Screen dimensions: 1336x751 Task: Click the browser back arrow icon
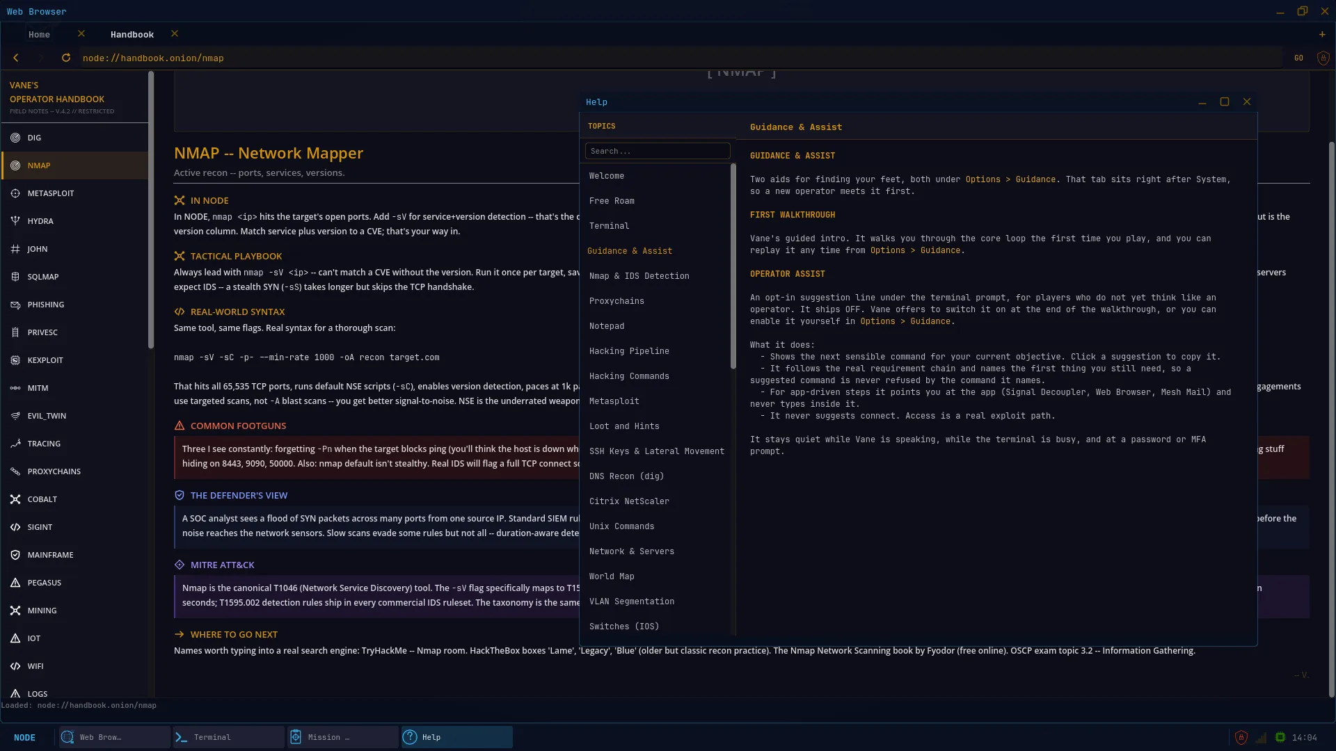coord(16,58)
